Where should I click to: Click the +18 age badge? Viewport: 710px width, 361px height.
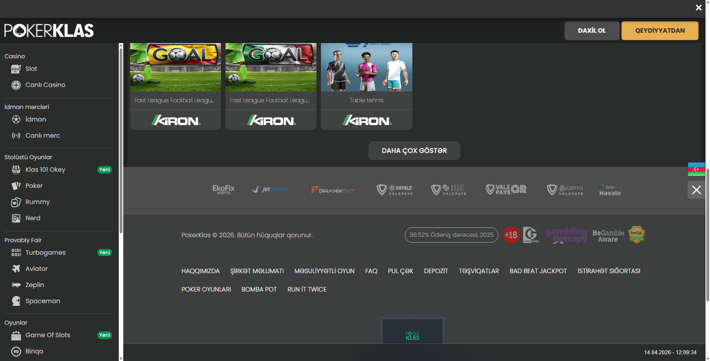[x=511, y=235]
